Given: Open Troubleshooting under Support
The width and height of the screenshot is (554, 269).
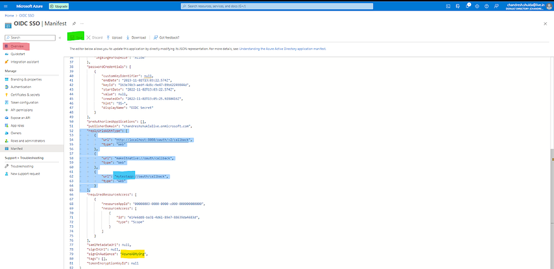Looking at the screenshot, I should (x=22, y=166).
